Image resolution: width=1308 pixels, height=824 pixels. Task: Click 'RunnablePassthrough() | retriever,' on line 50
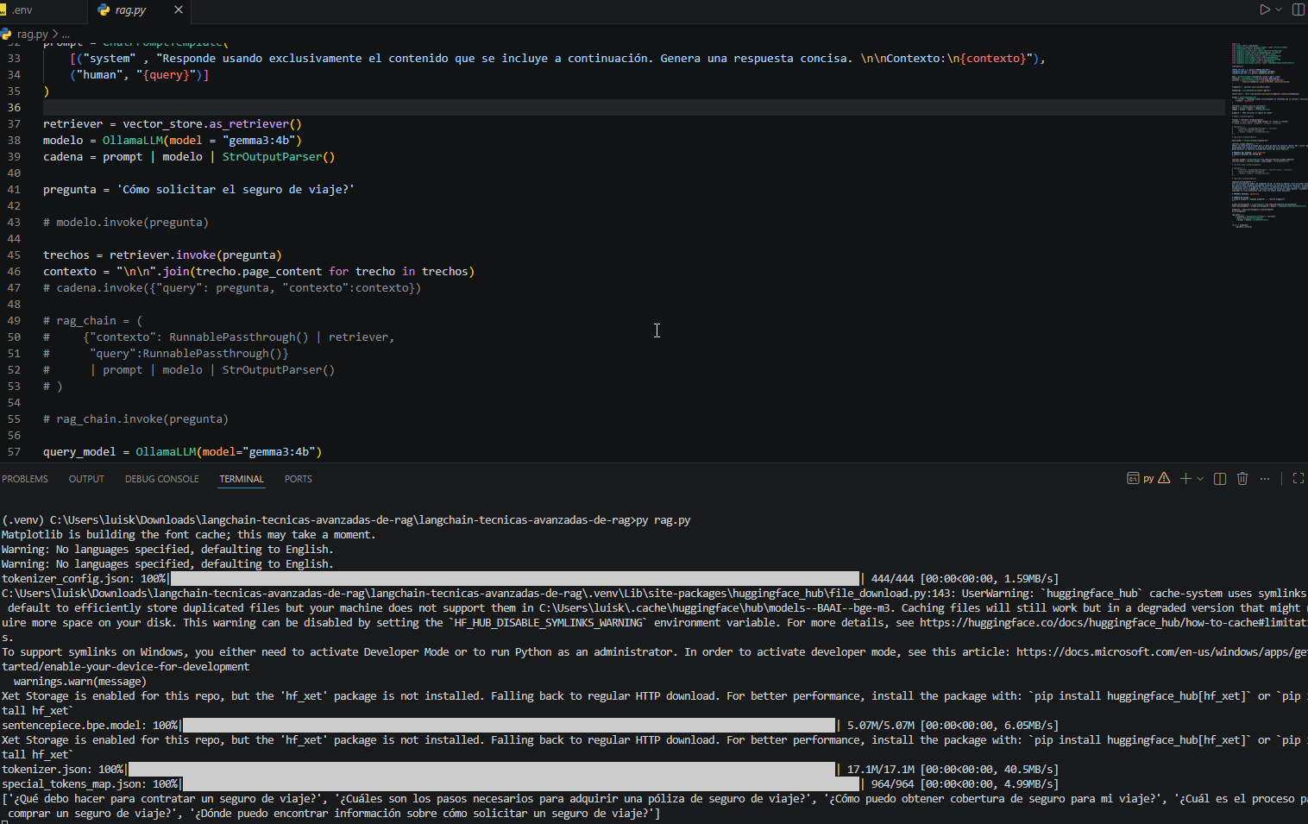tap(281, 337)
